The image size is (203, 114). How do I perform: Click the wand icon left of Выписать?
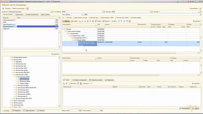click(67, 84)
